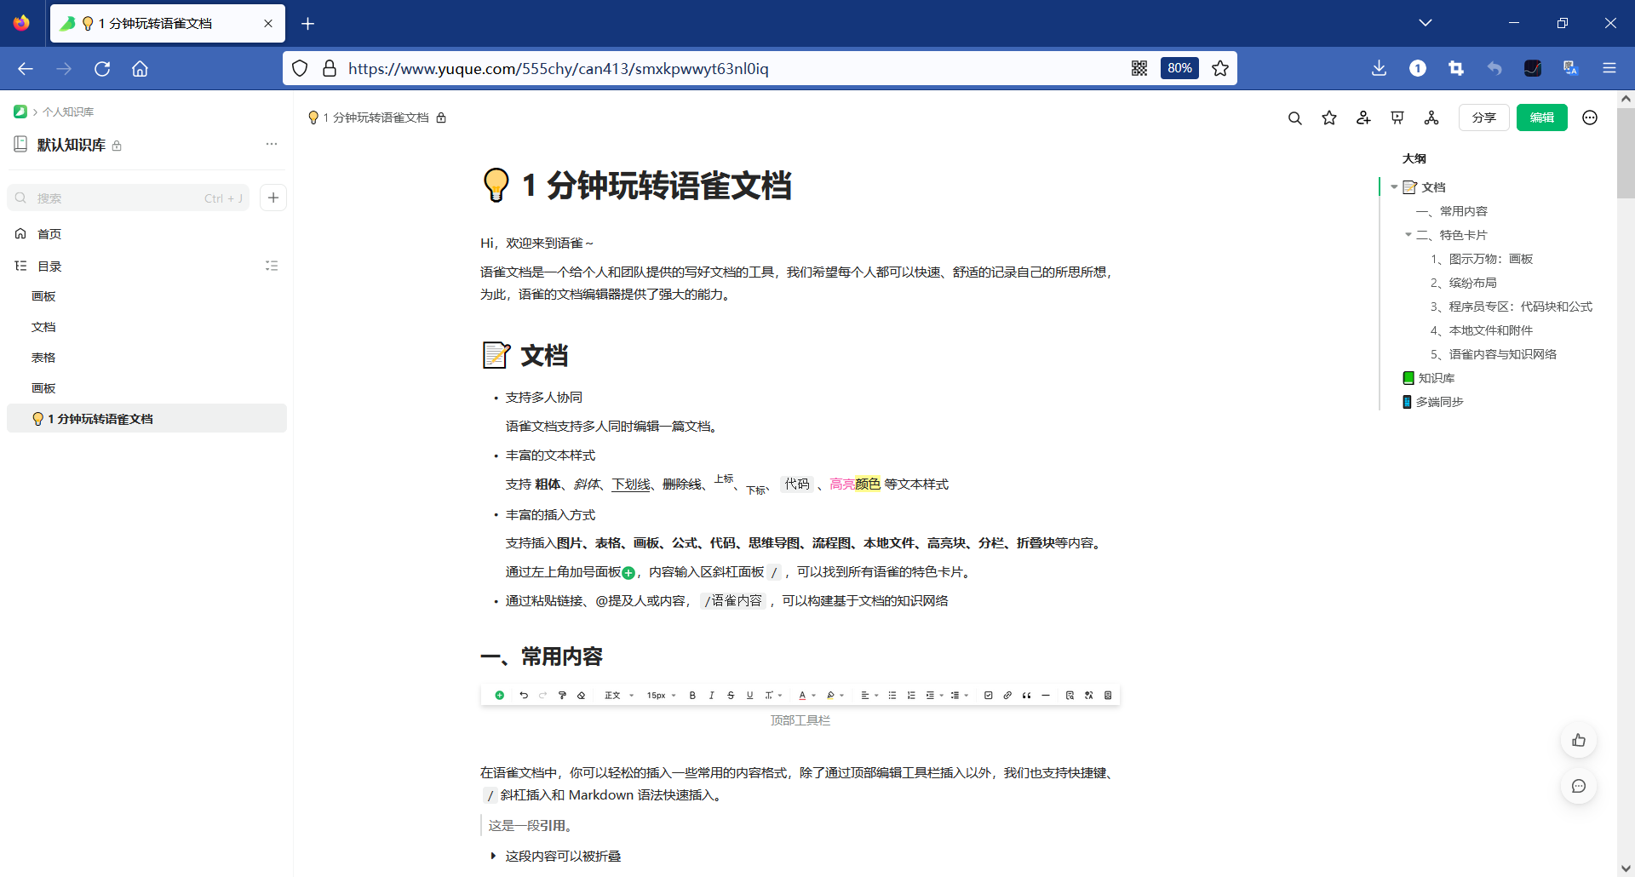
Task: Go to 多端同步 in the outline
Action: (1439, 402)
